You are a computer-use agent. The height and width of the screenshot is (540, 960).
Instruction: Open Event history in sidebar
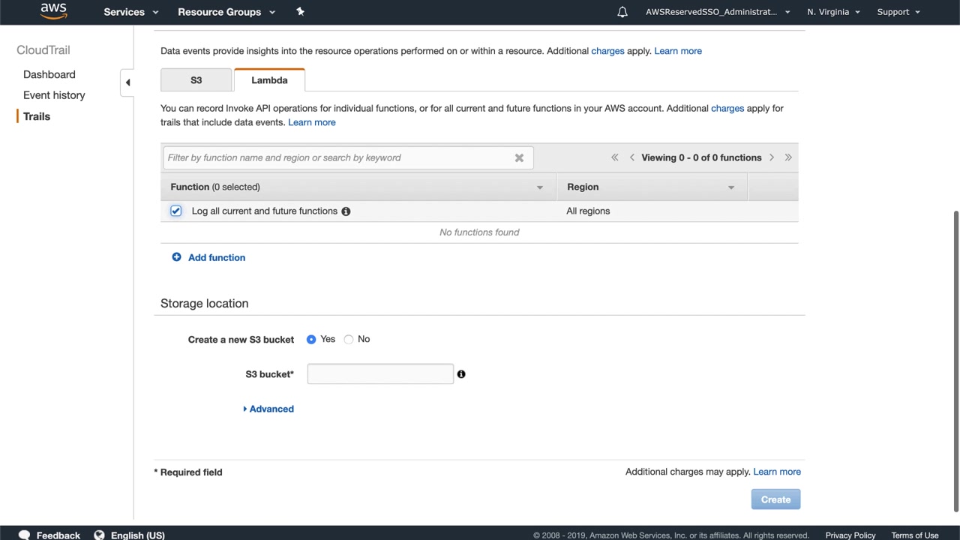click(x=54, y=95)
